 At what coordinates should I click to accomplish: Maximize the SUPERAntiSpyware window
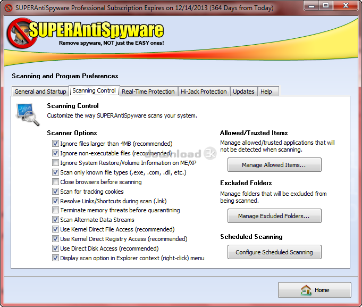326,6
